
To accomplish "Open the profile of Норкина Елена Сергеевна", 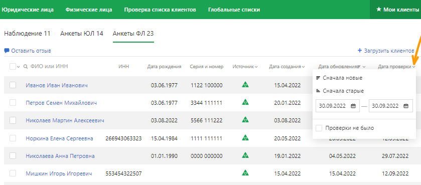I will coord(60,138).
